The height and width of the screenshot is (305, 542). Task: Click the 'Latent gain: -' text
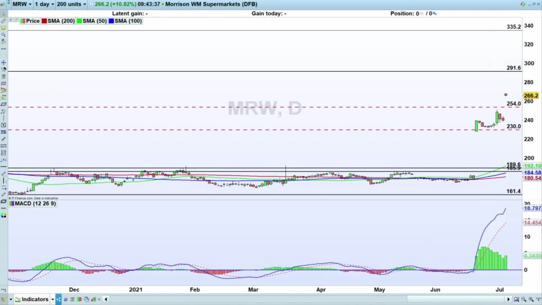click(130, 14)
